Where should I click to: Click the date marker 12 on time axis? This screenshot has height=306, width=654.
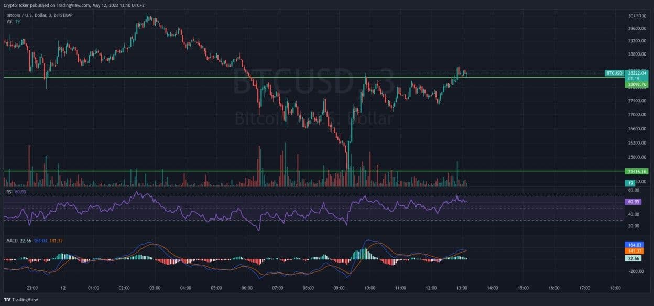click(62, 288)
